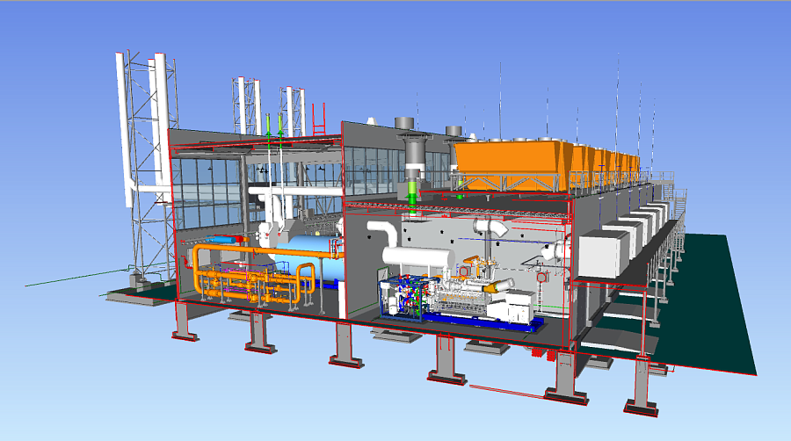Click the white horizontal silencer cylinder
The height and width of the screenshot is (441, 791).
coord(417,259)
